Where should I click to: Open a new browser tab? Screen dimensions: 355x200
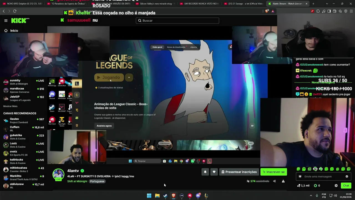[x=313, y=4]
